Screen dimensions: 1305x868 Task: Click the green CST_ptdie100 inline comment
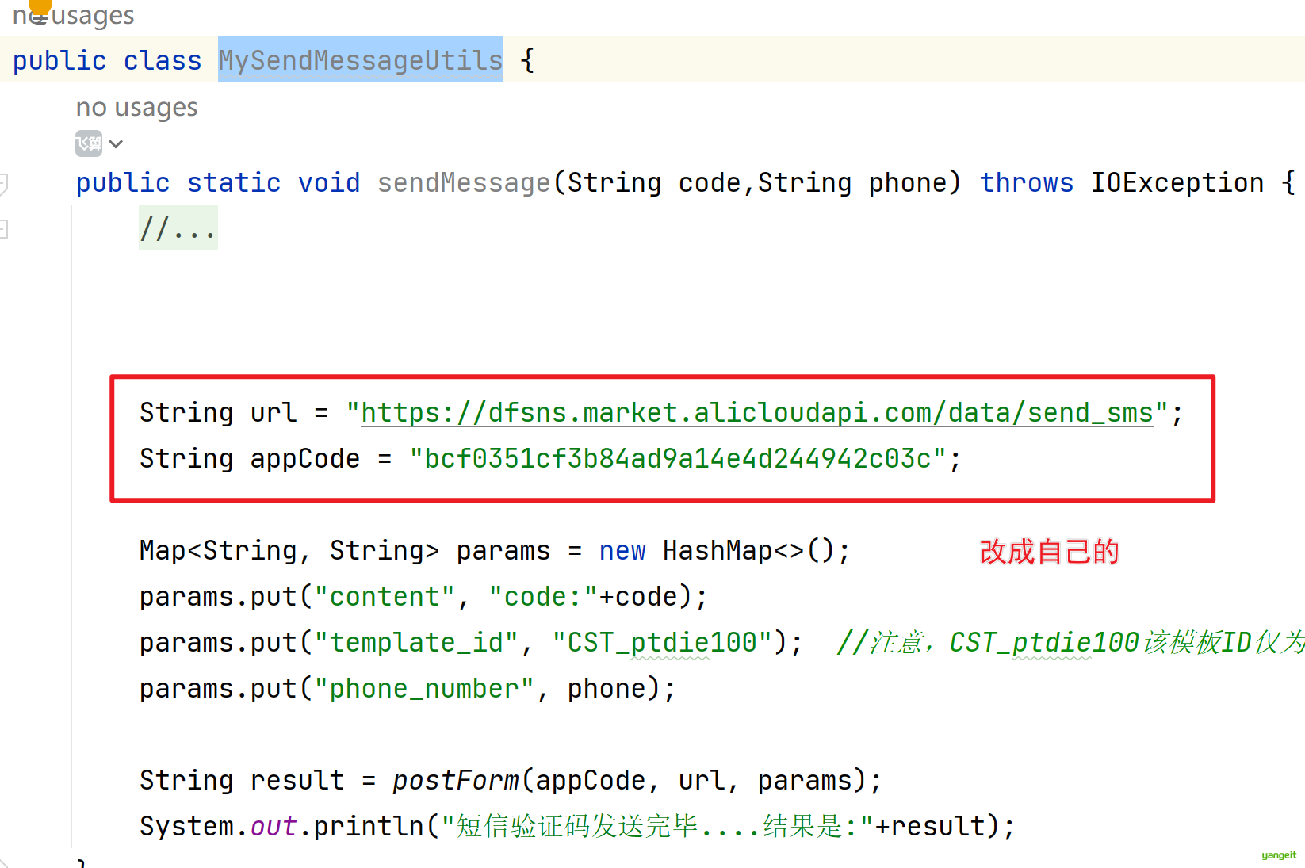(1070, 643)
